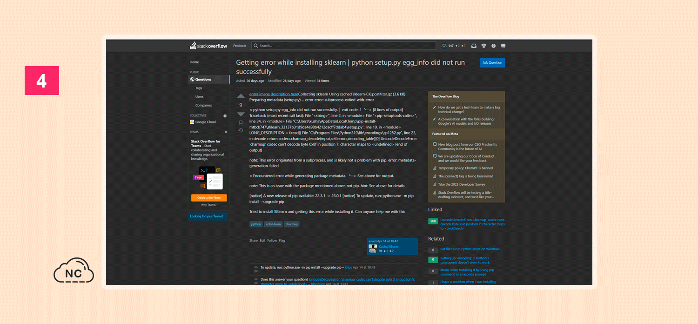The width and height of the screenshot is (698, 324).
Task: Open the Products menu
Action: 240,46
